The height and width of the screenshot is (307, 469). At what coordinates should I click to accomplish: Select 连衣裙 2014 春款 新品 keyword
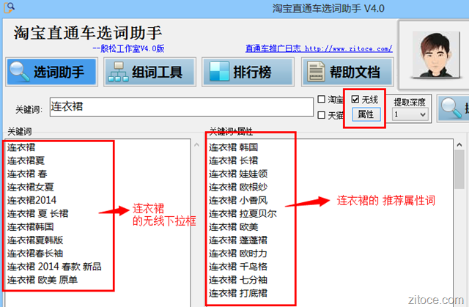coord(54,266)
